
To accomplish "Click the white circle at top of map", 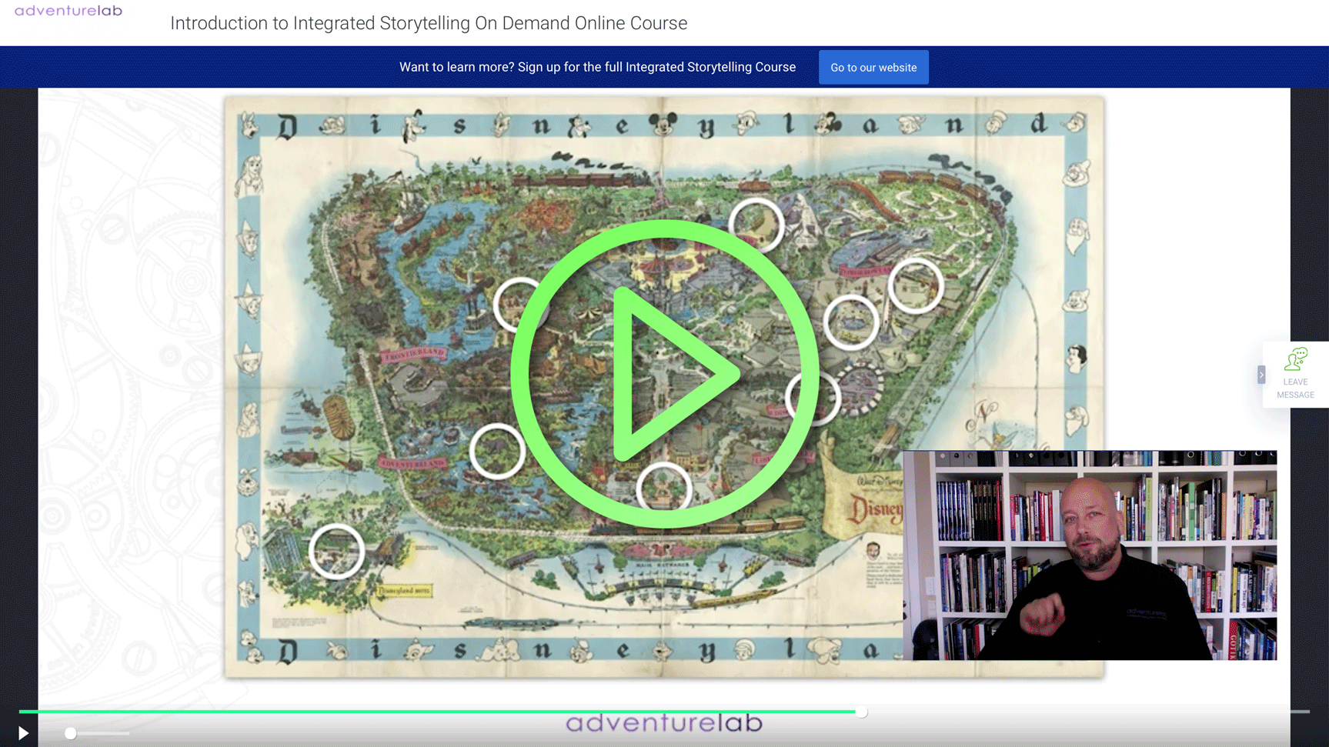I will (x=756, y=225).
